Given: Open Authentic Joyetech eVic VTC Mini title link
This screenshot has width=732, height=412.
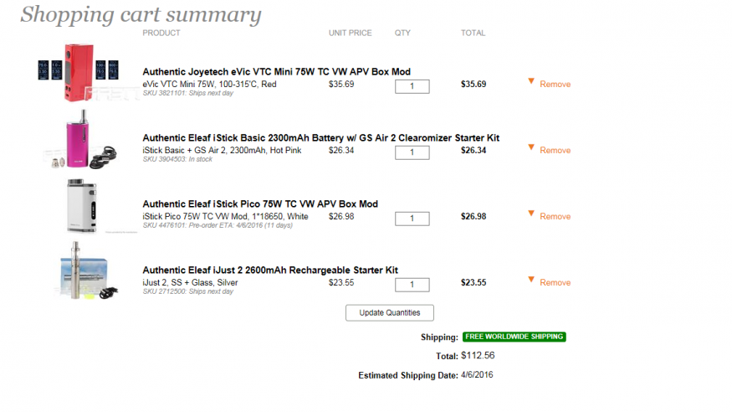Looking at the screenshot, I should pos(276,72).
